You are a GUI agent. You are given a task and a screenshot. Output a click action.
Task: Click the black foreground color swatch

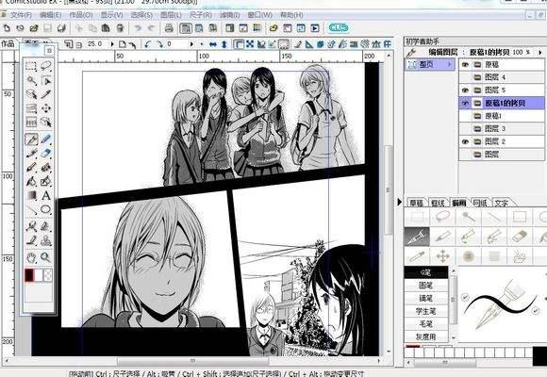[29, 275]
